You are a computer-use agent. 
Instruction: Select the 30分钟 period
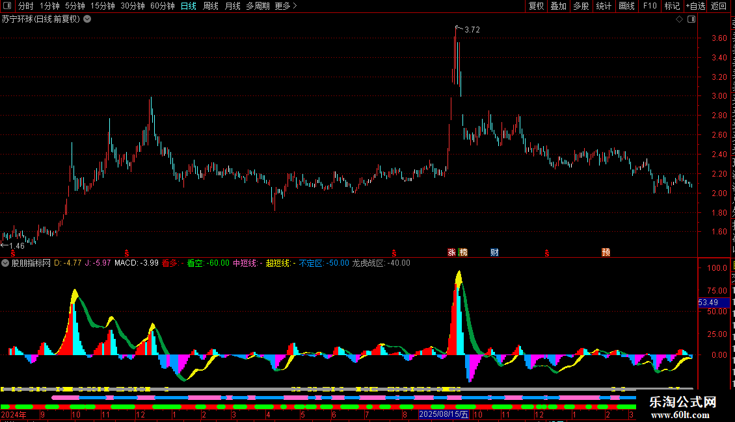point(132,6)
